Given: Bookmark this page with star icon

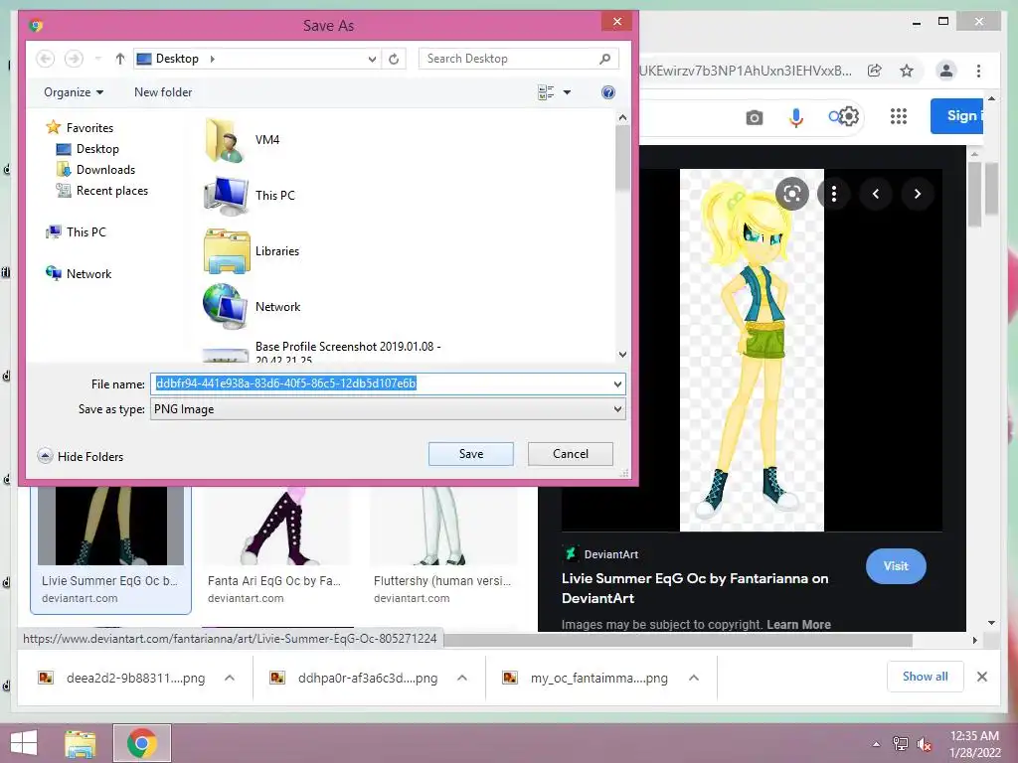Looking at the screenshot, I should point(907,71).
